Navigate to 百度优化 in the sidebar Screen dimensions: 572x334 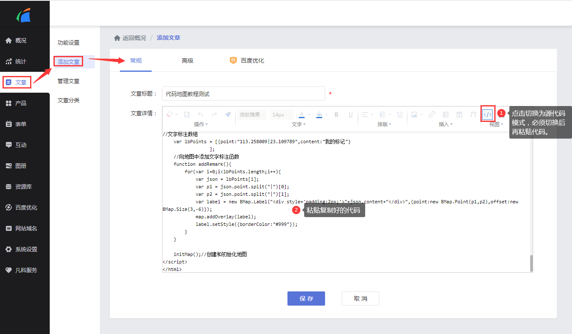pyautogui.click(x=22, y=207)
